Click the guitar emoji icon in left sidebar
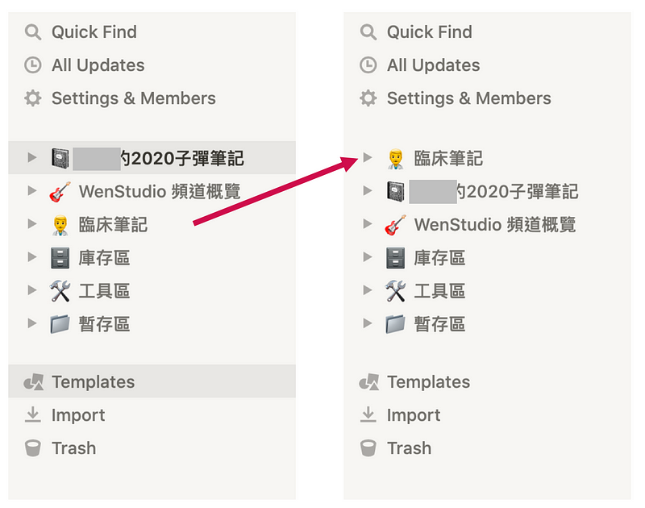645x508 pixels. coord(60,192)
